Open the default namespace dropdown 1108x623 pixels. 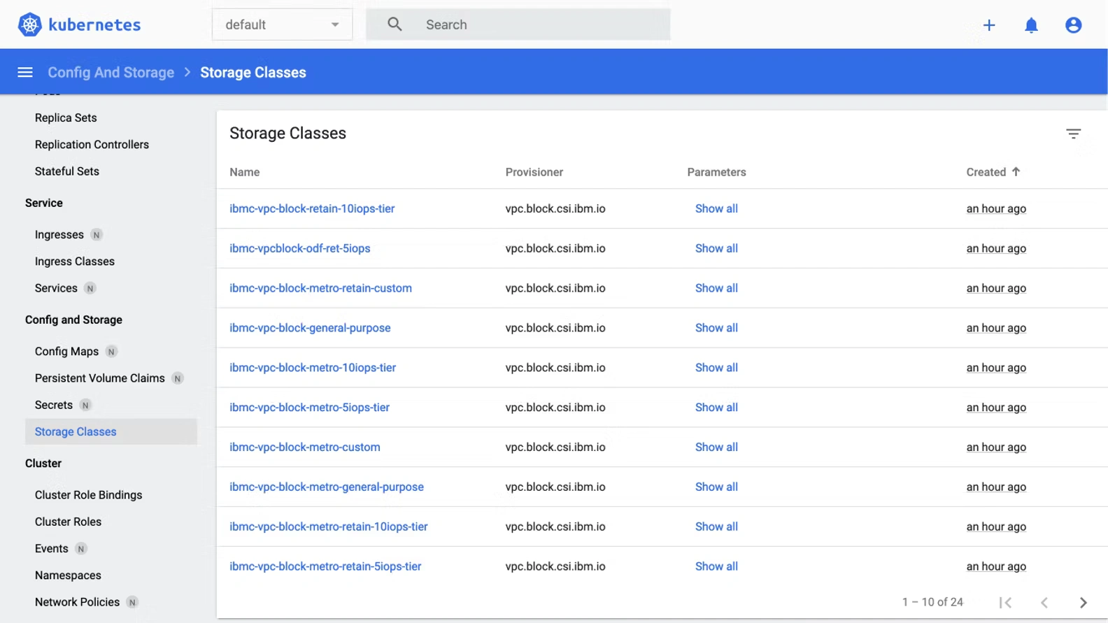(x=282, y=24)
